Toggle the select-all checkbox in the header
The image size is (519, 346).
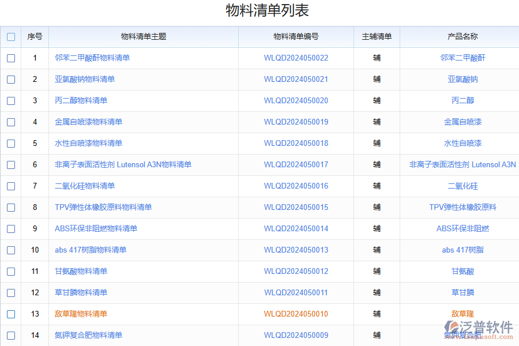pos(11,37)
